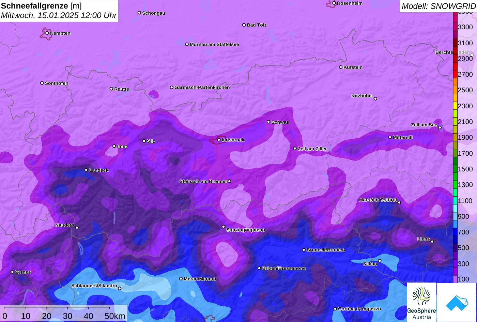
Task: Click the 'Reutte' map label
Action: [122, 89]
